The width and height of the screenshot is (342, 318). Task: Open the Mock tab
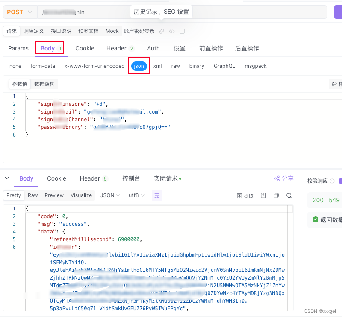112,31
